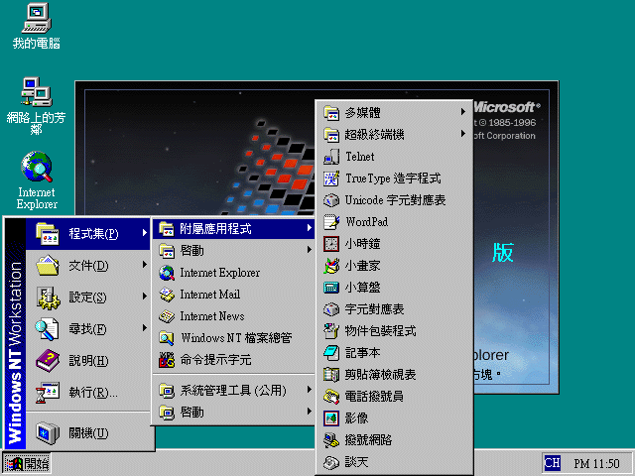Screen dimensions: 635x476
Task: Open 小畫家 (Paint) icon in accessories menu
Action: 332,266
